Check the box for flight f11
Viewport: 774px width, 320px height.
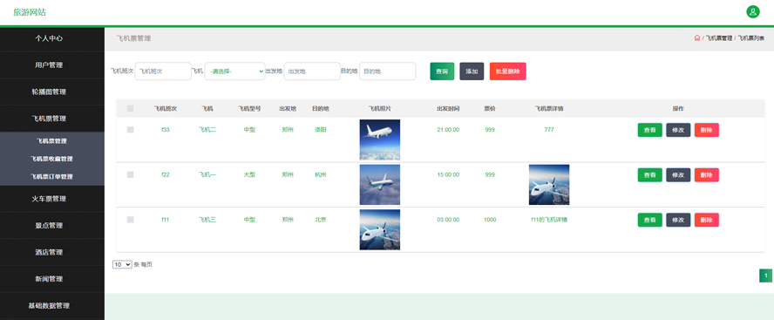click(131, 219)
